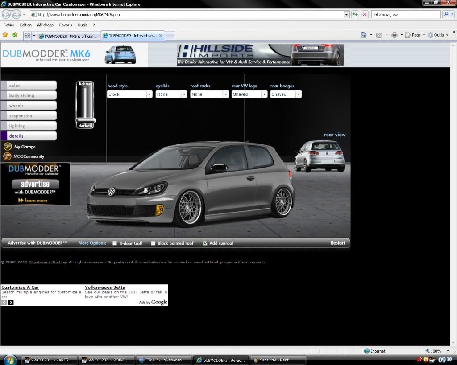
Task: Click the IE back navigation arrow
Action: click(x=6, y=14)
